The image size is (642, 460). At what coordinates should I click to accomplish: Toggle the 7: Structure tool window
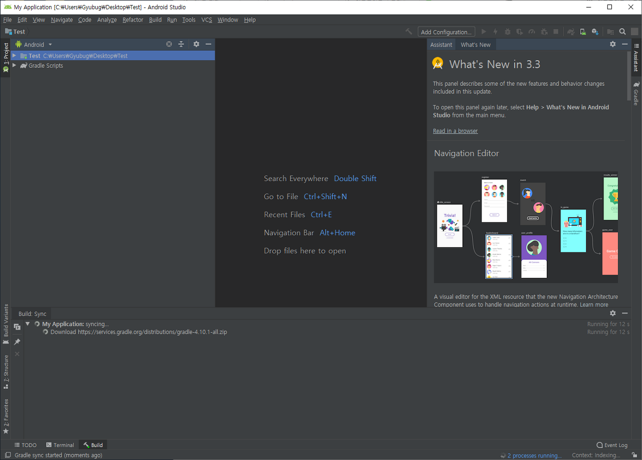6,372
